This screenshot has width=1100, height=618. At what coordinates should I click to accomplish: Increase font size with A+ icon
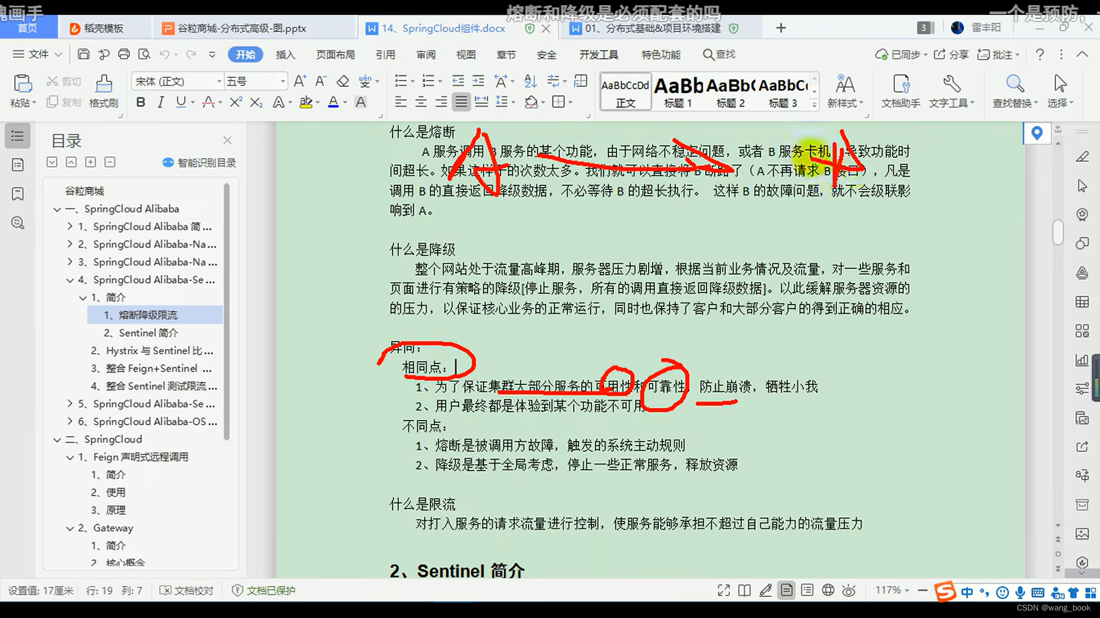(x=300, y=81)
